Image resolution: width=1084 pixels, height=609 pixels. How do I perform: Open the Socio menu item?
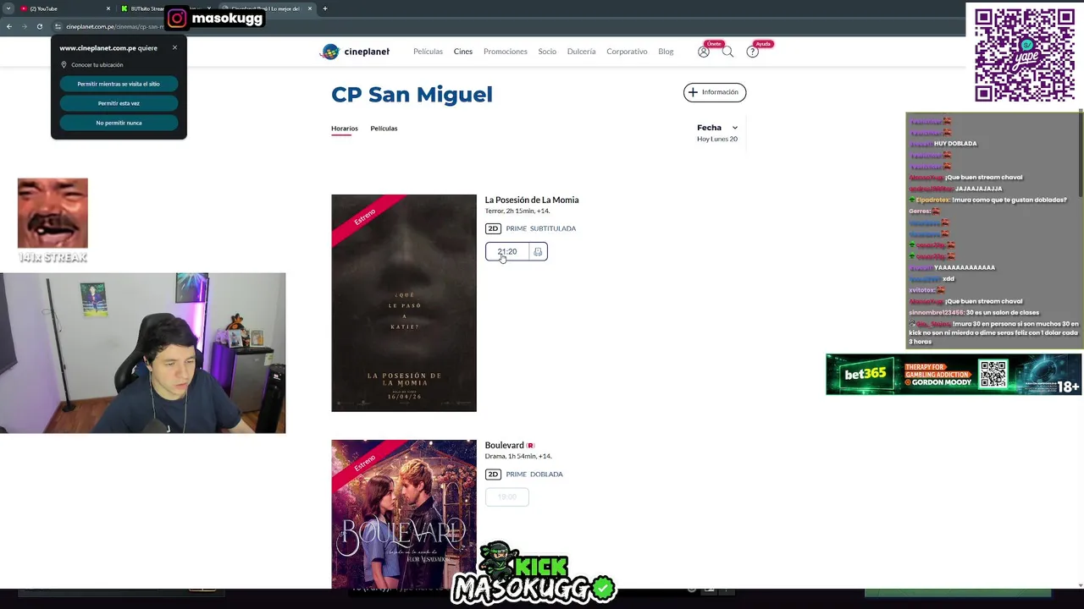coord(547,52)
